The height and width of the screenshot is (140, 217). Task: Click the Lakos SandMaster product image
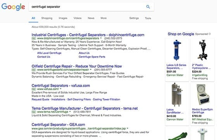(177, 95)
